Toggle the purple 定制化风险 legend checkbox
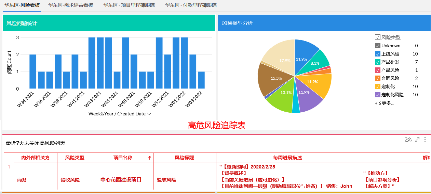This screenshot has width=431, height=194. pos(378,95)
